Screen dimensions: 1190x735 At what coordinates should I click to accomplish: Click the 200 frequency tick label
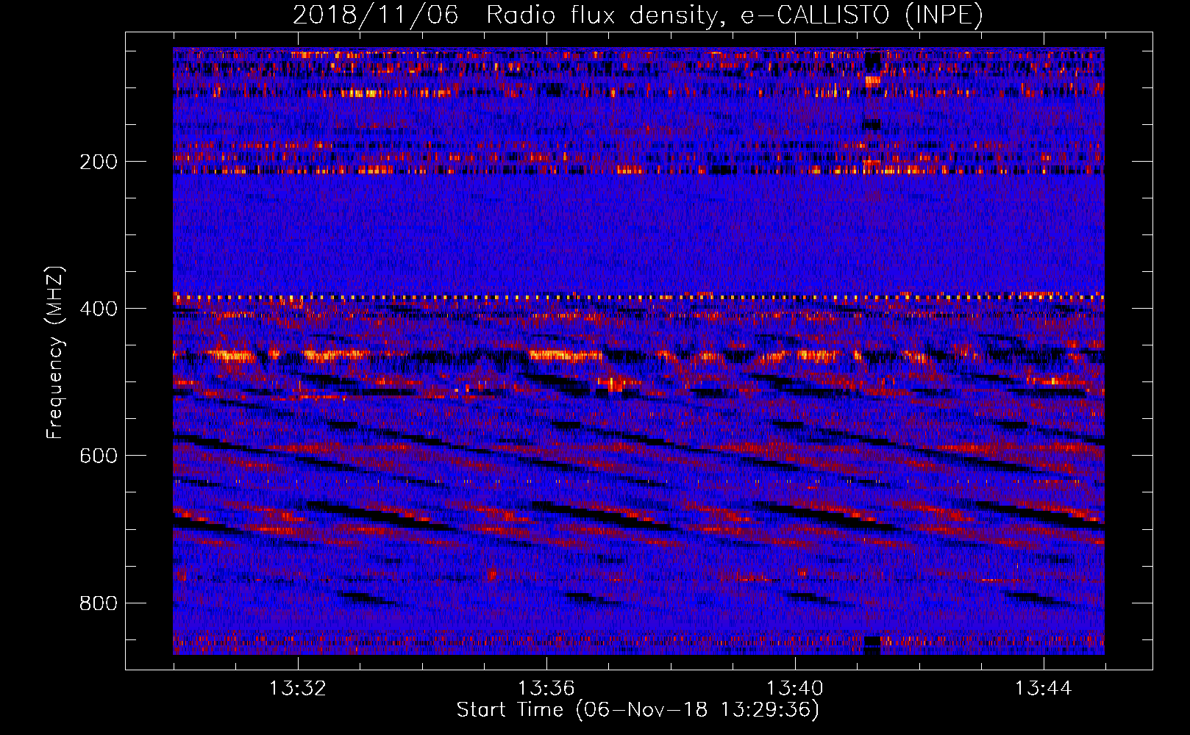coord(99,162)
